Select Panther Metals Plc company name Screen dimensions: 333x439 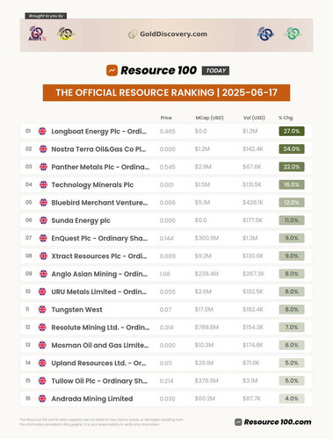tap(100, 167)
